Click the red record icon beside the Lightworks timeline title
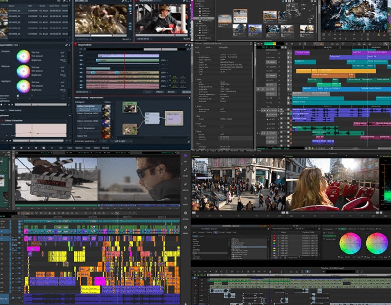 (x=75, y=45)
